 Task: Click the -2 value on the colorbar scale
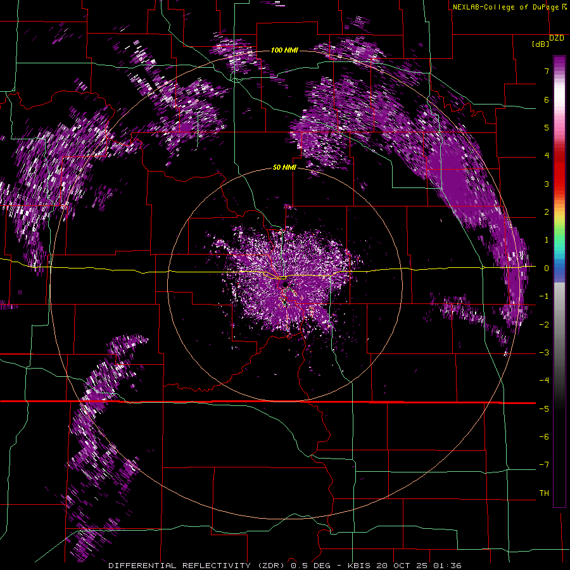point(544,325)
